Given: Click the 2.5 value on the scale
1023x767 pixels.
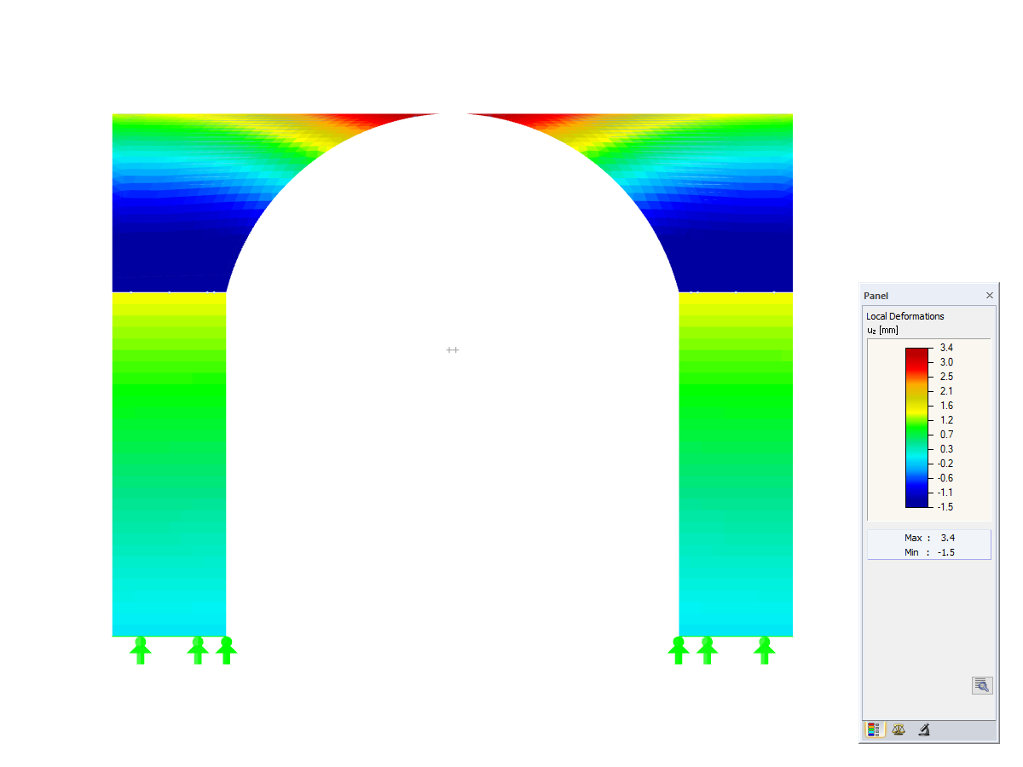Looking at the screenshot, I should (x=946, y=377).
